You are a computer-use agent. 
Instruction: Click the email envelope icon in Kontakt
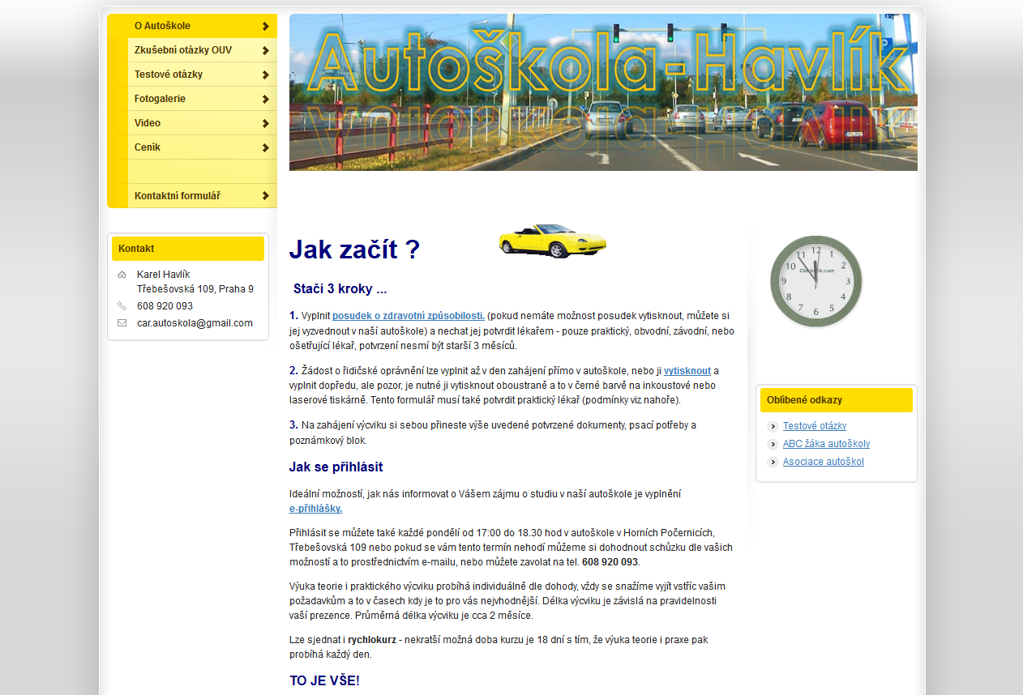pos(122,323)
